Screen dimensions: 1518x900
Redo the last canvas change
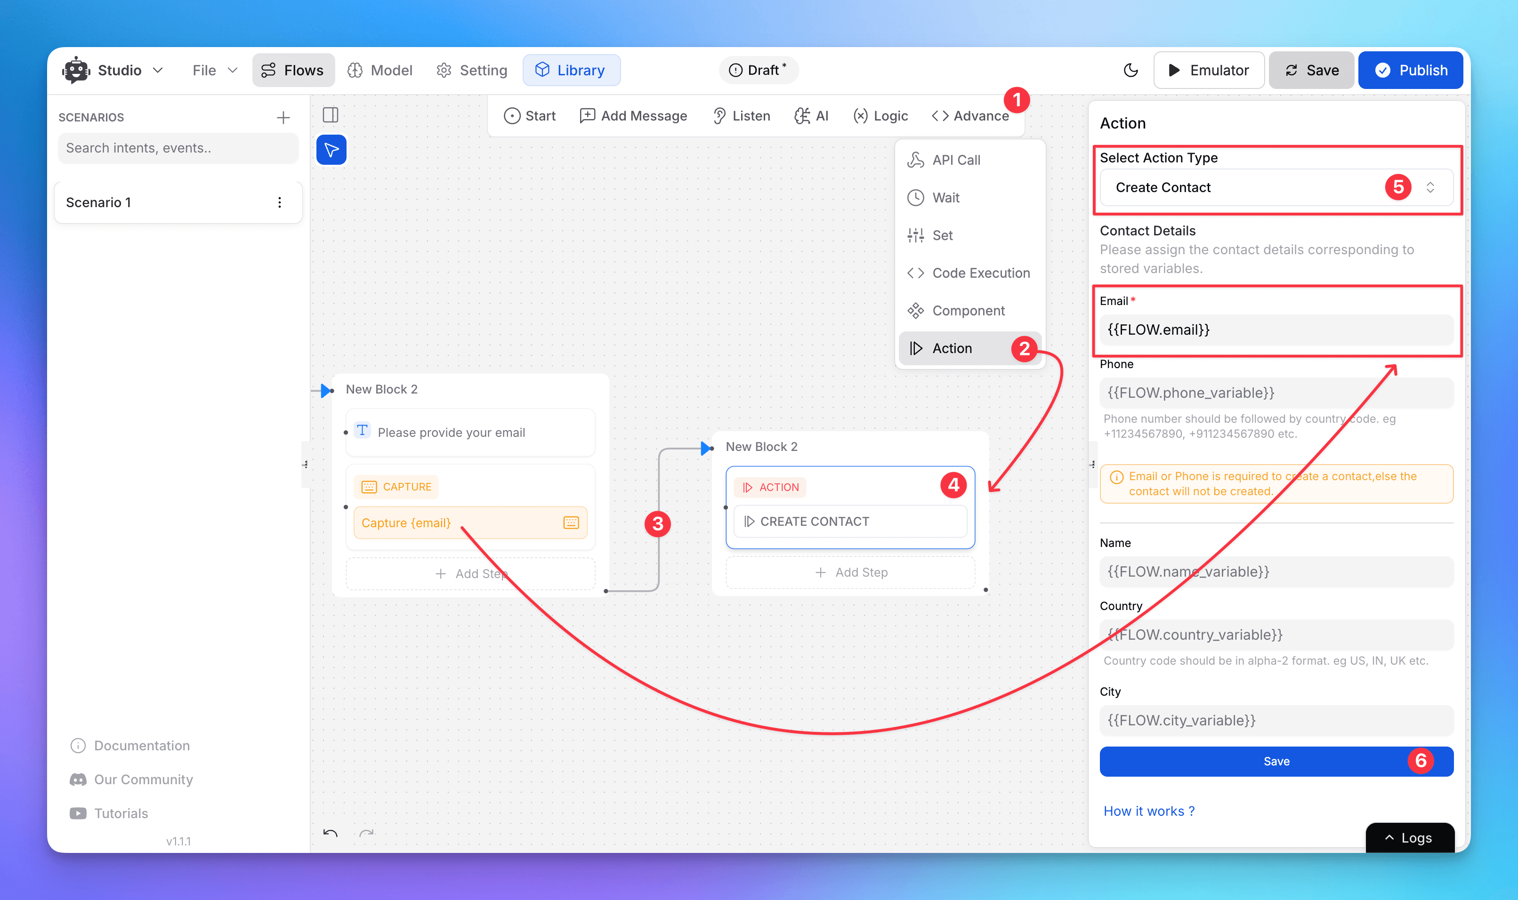pyautogui.click(x=366, y=833)
